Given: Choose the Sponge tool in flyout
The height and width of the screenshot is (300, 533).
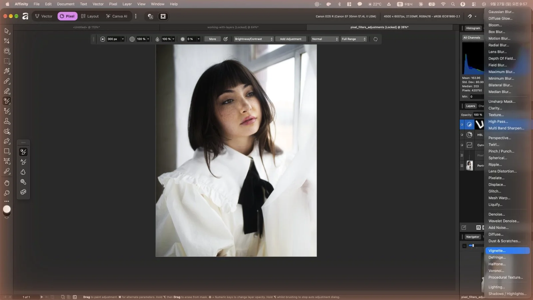Looking at the screenshot, I should 23,192.
